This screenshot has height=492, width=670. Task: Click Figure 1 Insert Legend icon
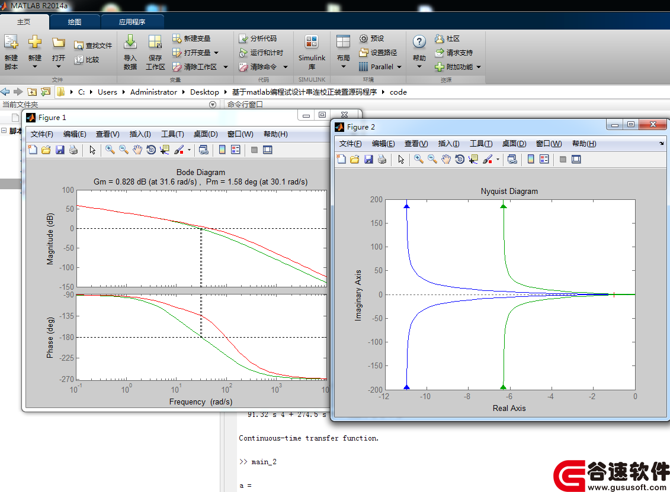[235, 150]
